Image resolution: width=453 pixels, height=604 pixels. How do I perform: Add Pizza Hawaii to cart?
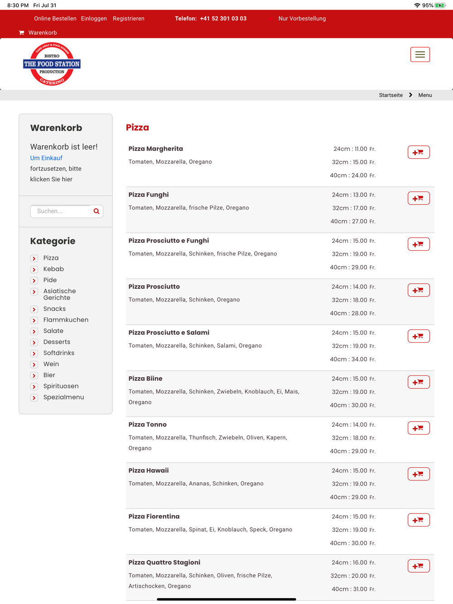(x=419, y=474)
